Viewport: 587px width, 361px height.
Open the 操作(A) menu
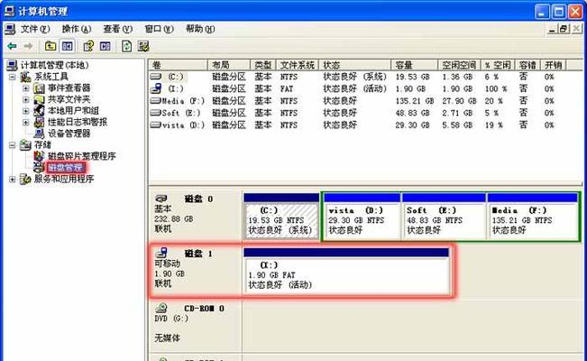77,29
